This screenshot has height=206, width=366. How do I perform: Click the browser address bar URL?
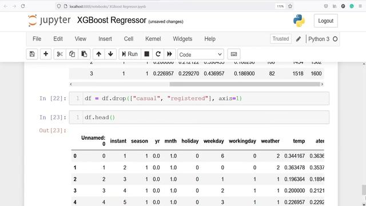pos(108,6)
